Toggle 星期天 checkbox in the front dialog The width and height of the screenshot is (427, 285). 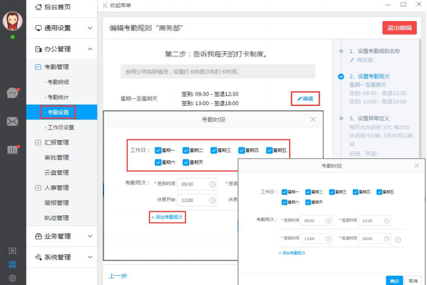[308, 202]
